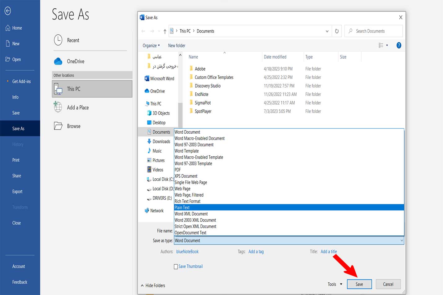Click the blue help question mark icon
Screen dimensions: 443x295
coord(399,46)
